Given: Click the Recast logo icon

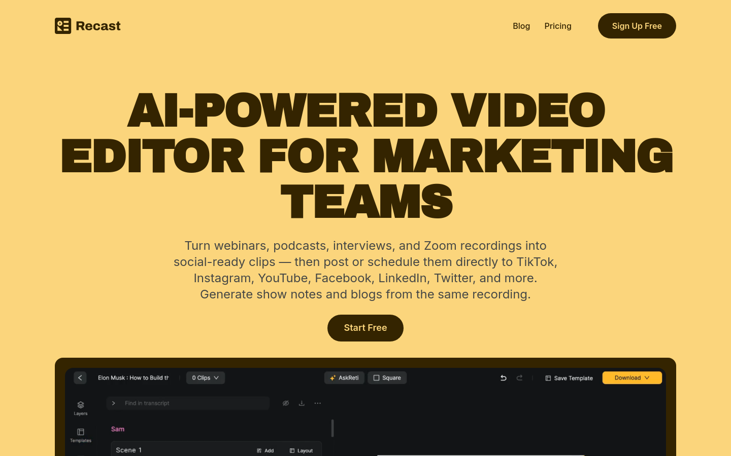Looking at the screenshot, I should point(63,26).
